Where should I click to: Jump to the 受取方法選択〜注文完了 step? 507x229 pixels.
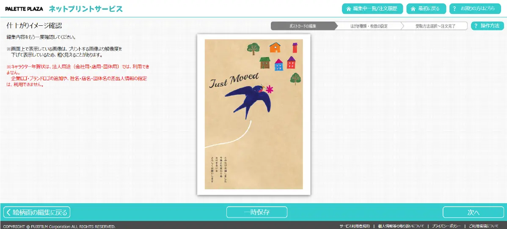(x=435, y=26)
